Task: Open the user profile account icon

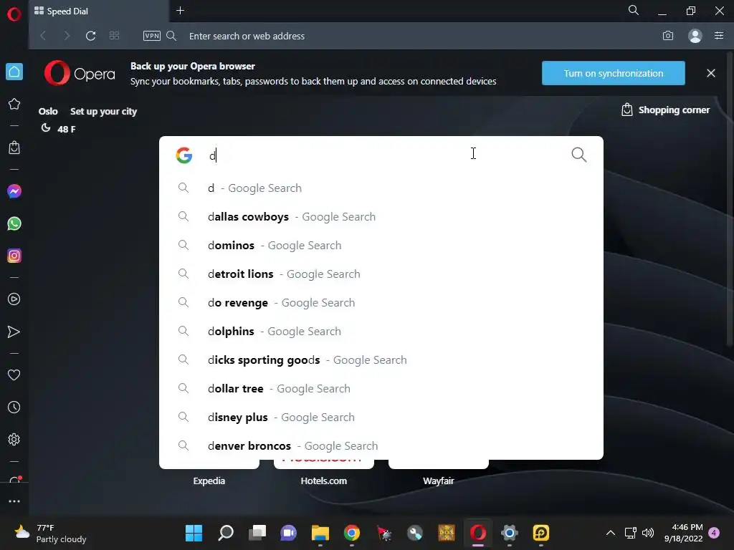Action: [x=695, y=36]
